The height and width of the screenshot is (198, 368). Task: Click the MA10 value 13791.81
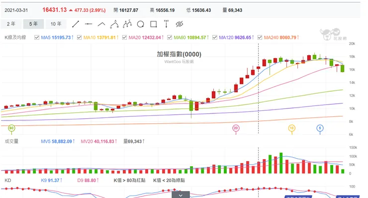coord(106,38)
